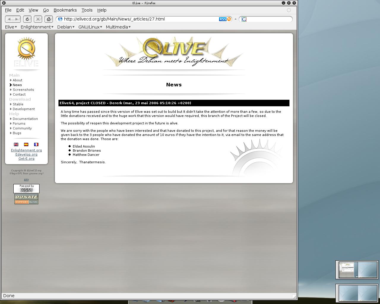Expand the address bar history arrow
Viewport: 380px width, 304px height.
[x=235, y=19]
